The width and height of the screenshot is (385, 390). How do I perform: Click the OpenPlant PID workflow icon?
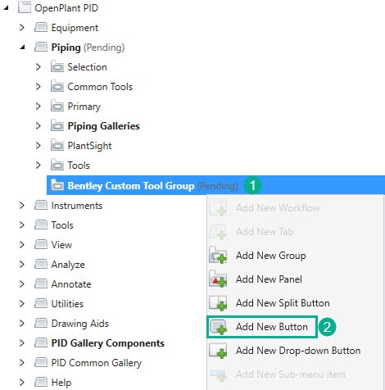(x=25, y=7)
